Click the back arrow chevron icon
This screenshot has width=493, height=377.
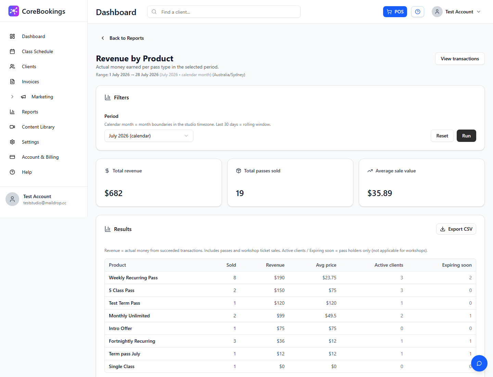point(103,38)
